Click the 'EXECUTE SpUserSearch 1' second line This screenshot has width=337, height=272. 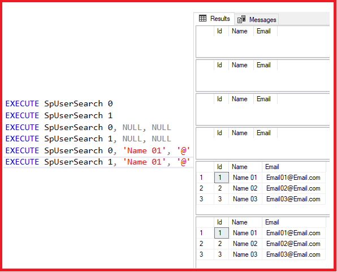[59, 115]
